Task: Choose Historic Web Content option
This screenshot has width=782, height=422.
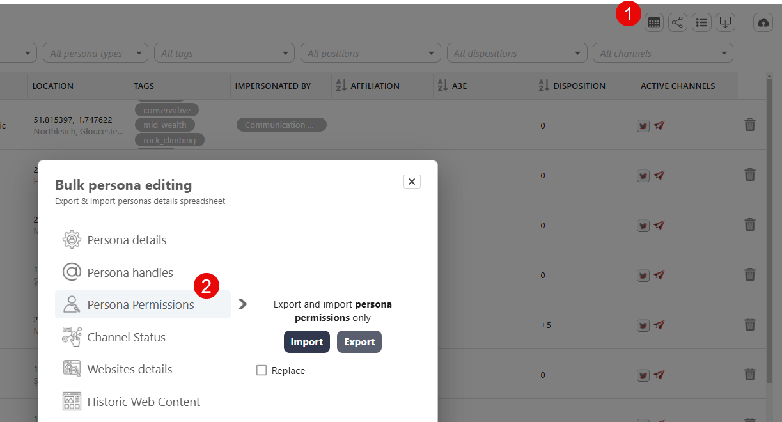Action: click(x=143, y=402)
